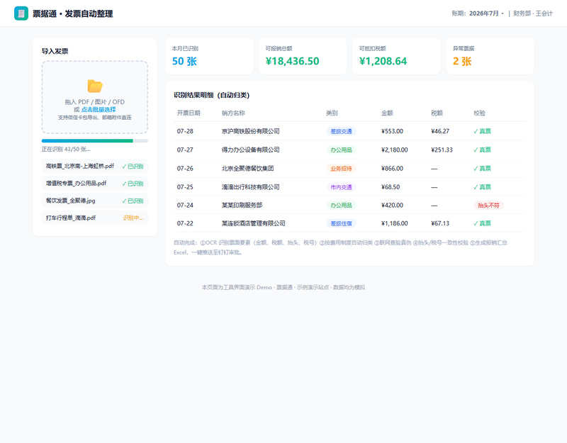Image resolution: width=567 pixels, height=443 pixels.
Task: Click tax value ¥251.33
Action: (442, 150)
